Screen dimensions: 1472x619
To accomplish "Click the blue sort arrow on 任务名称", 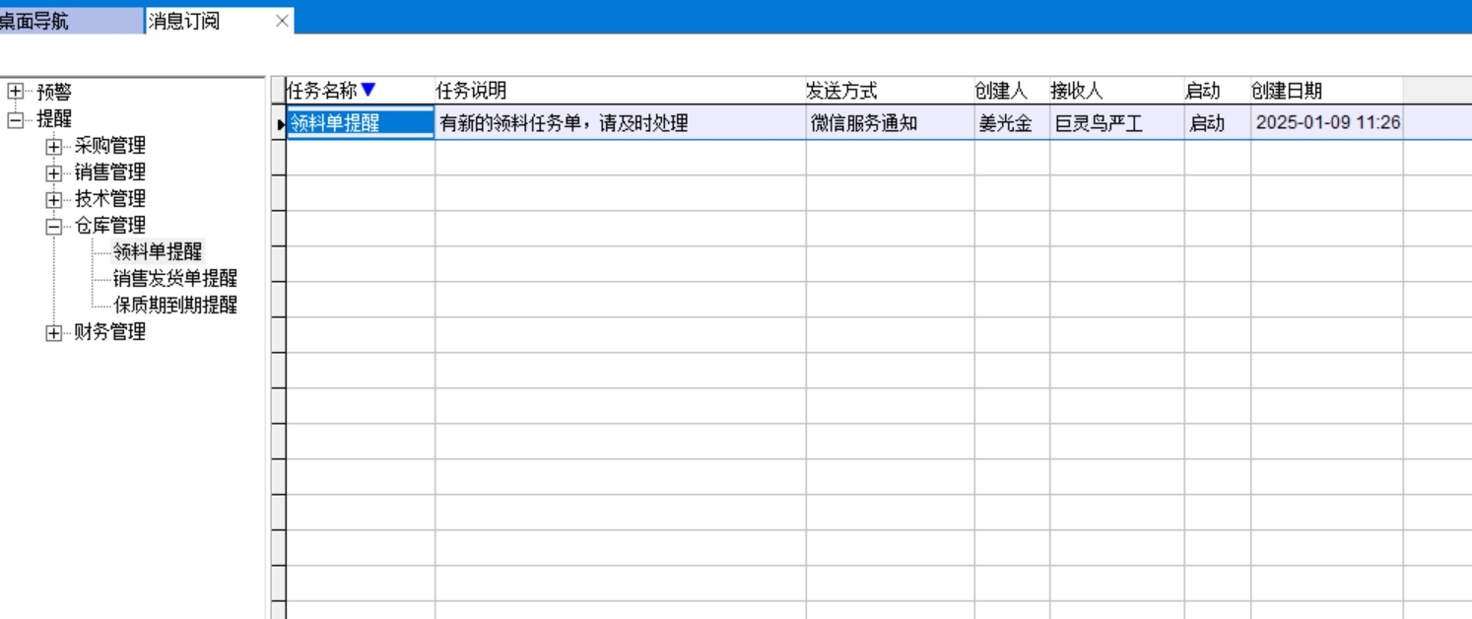I will (x=368, y=91).
